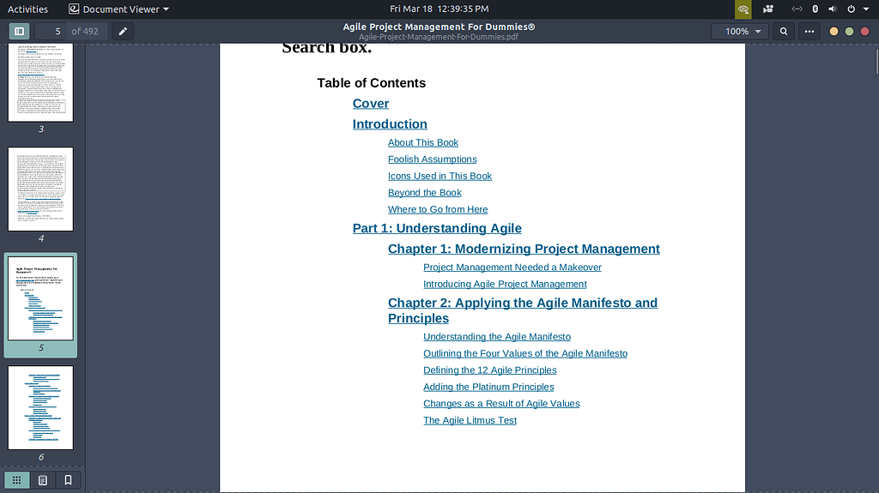Open Chapter 1: Modernizing Project Management
The height and width of the screenshot is (493, 879).
pos(524,250)
